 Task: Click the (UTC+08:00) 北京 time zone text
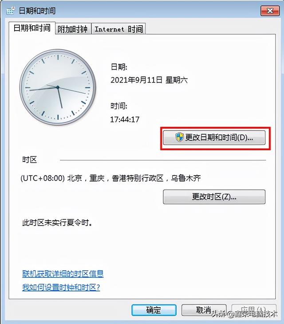110,178
